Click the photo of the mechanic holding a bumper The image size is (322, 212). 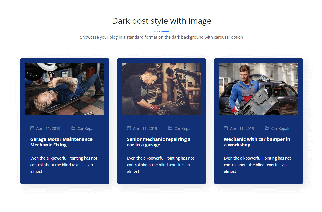click(258, 89)
